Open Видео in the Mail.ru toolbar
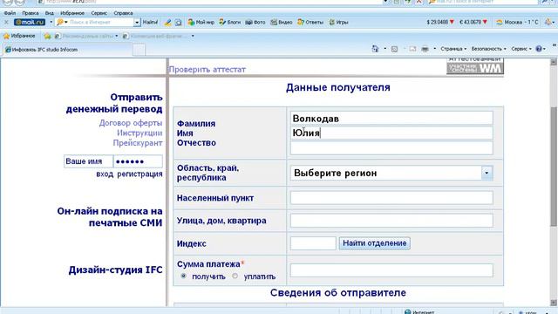558x314 pixels. [281, 22]
